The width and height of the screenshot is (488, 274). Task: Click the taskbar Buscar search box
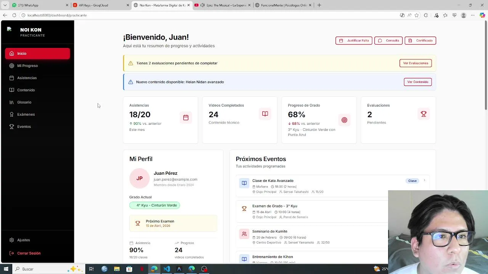click(x=48, y=269)
